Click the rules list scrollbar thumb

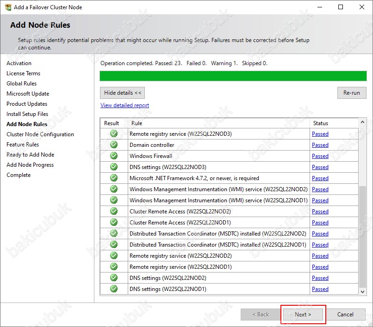pyautogui.click(x=362, y=237)
